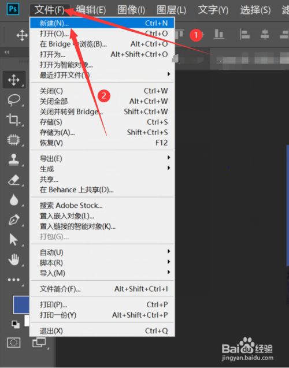Choose 新建(N)... menu item

102,23
